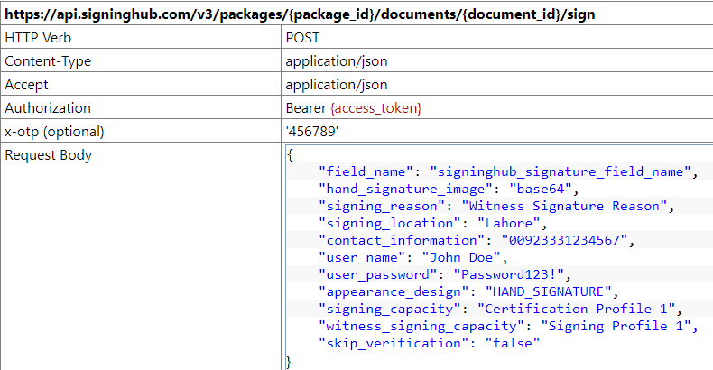Click application/json in the Content-Type row

336,61
